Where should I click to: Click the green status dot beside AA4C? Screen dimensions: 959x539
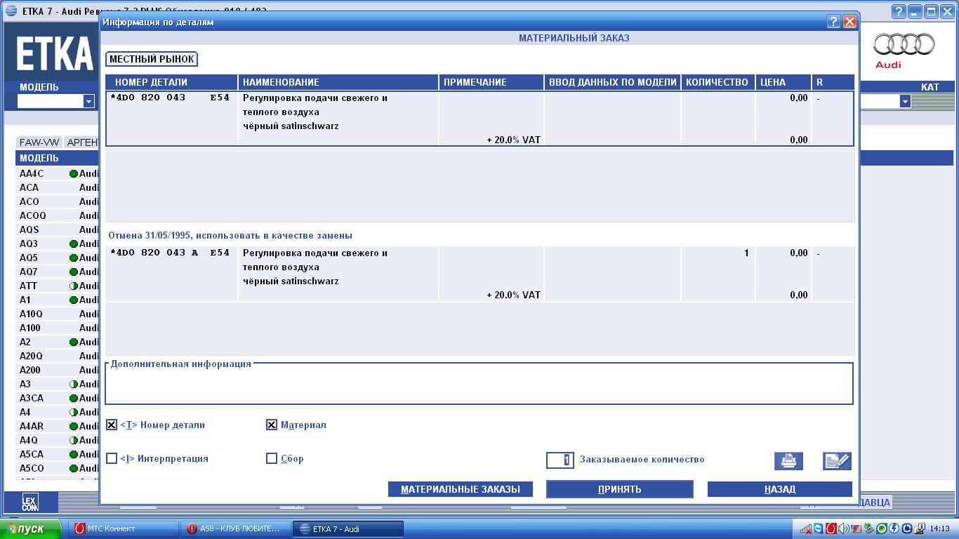(x=73, y=173)
